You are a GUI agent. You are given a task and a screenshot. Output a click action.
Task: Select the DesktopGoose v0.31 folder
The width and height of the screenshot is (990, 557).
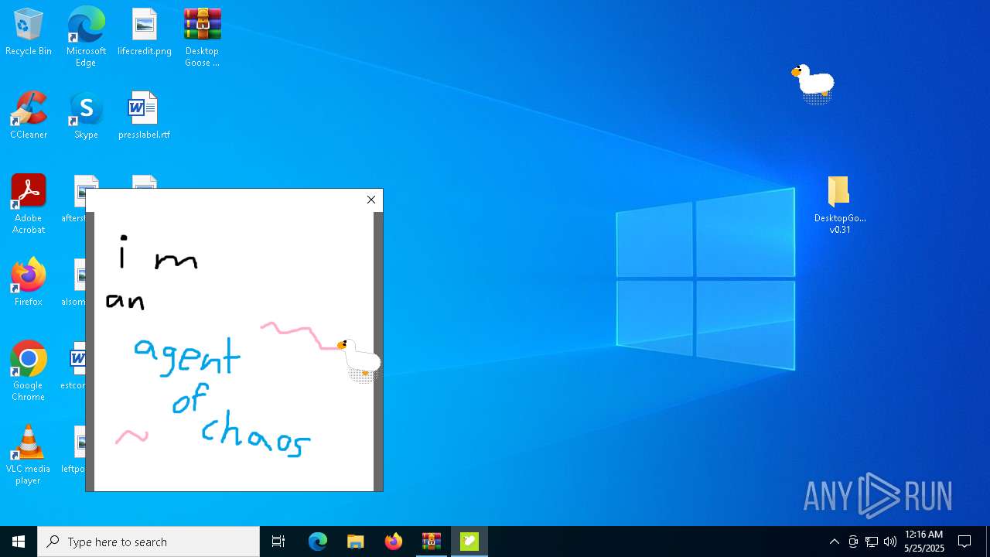840,204
